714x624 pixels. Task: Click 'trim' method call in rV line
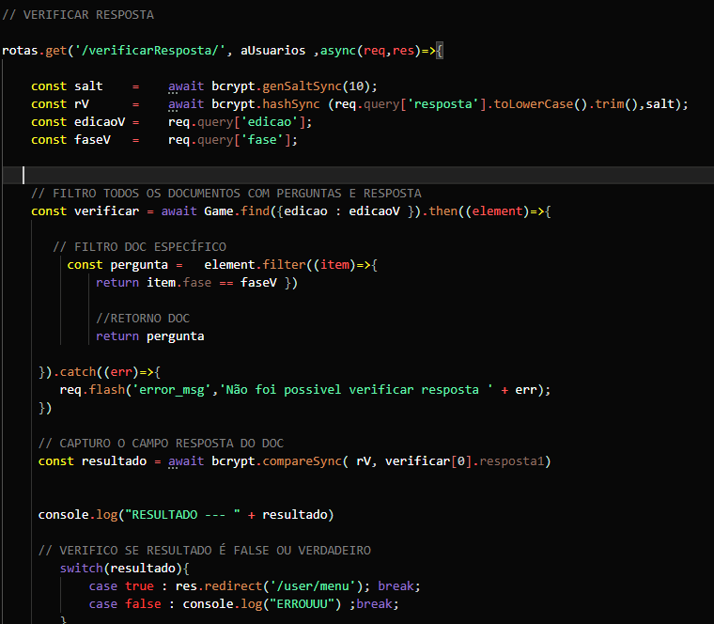click(x=610, y=104)
